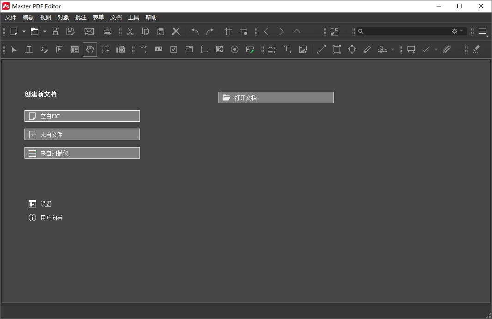This screenshot has height=319, width=492.
Task: Select the Eraser tool
Action: coord(476,49)
